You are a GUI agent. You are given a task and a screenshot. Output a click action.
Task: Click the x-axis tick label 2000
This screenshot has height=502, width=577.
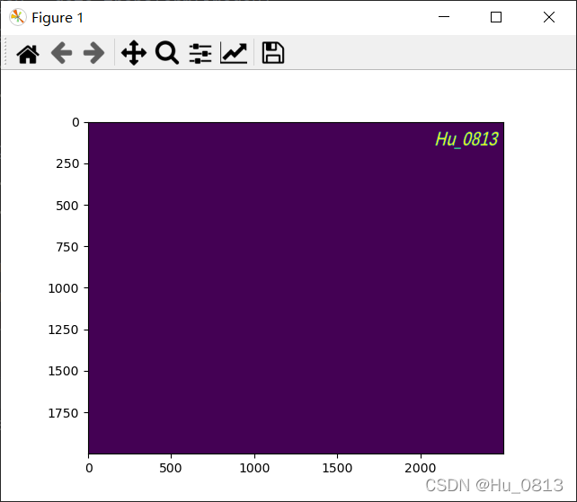click(421, 468)
